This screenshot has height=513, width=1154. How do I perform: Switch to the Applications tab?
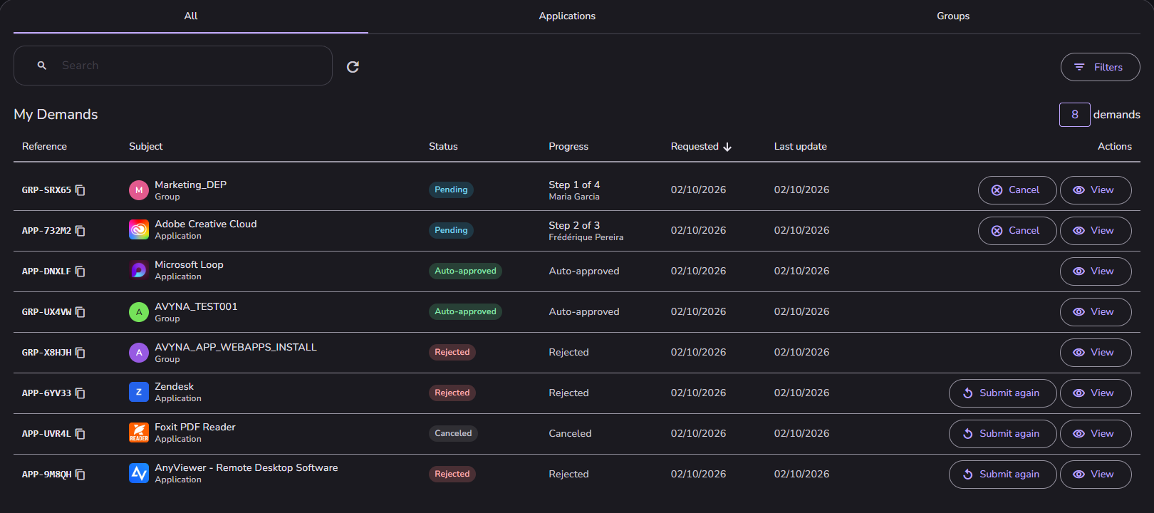pos(567,16)
